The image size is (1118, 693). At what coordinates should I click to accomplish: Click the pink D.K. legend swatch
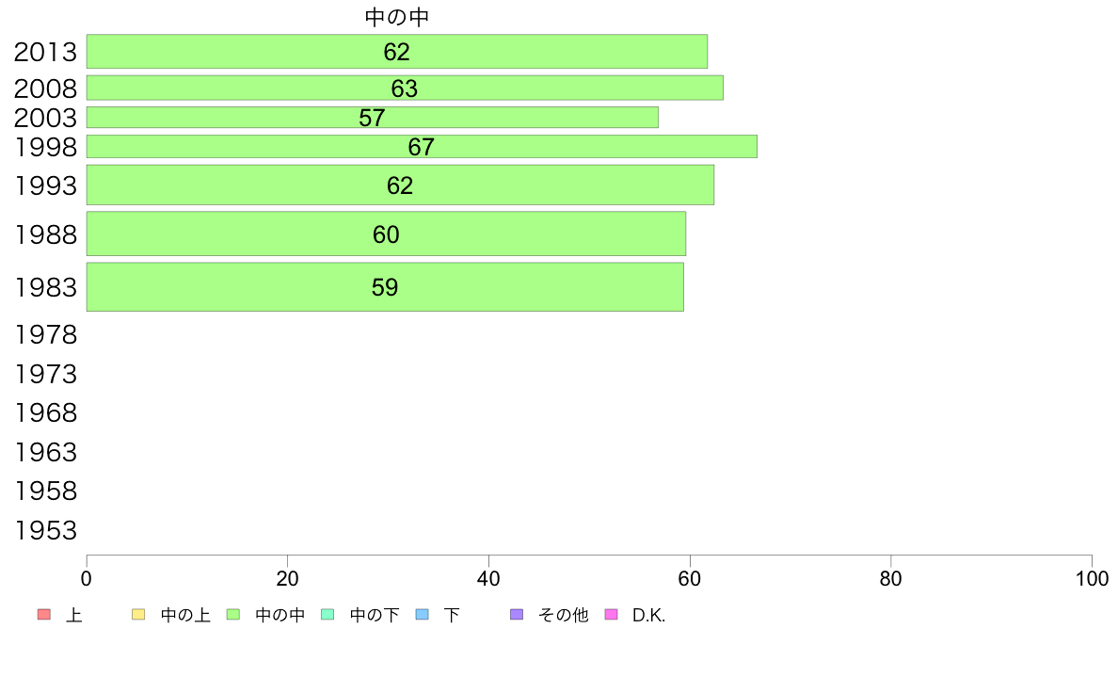611,615
